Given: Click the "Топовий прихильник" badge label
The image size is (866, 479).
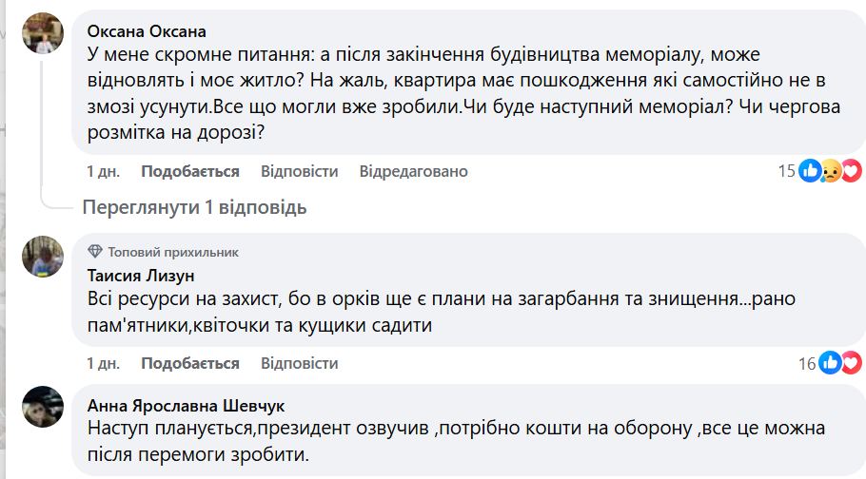Looking at the screenshot, I should pyautogui.click(x=173, y=252).
